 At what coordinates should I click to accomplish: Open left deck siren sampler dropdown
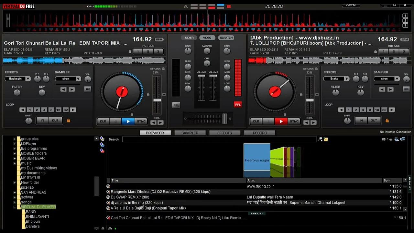tap(78, 79)
